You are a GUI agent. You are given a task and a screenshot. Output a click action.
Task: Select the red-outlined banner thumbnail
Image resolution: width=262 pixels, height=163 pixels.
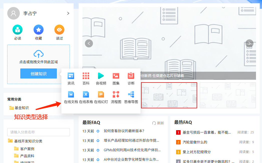click(x=169, y=95)
